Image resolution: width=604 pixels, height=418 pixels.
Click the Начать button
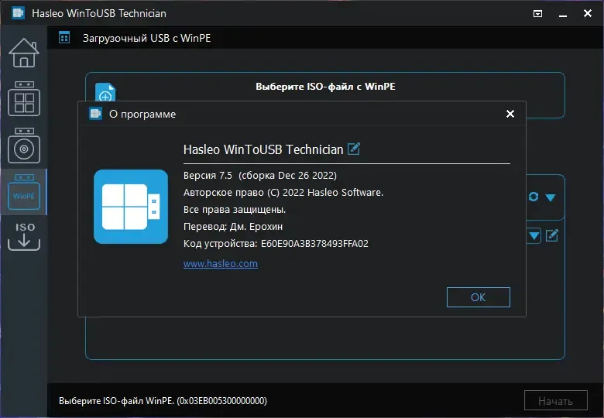(555, 400)
